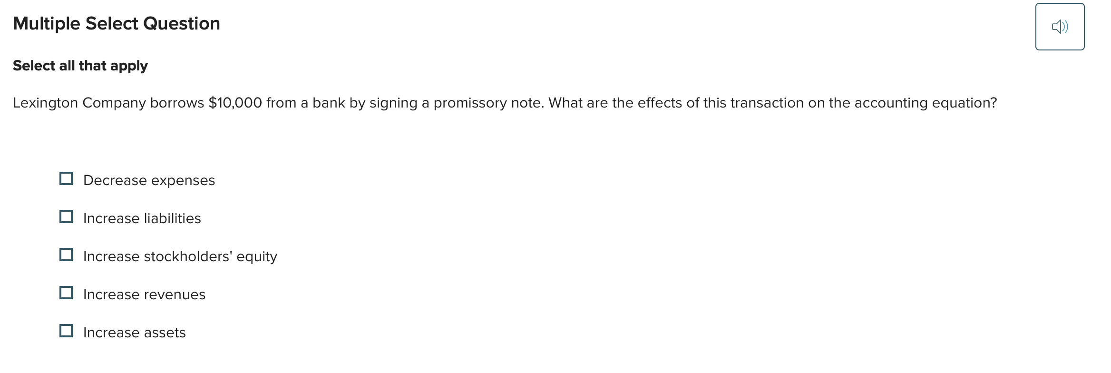Click the 'Increase liabilities' option text
The height and width of the screenshot is (373, 1111).
coord(142,218)
